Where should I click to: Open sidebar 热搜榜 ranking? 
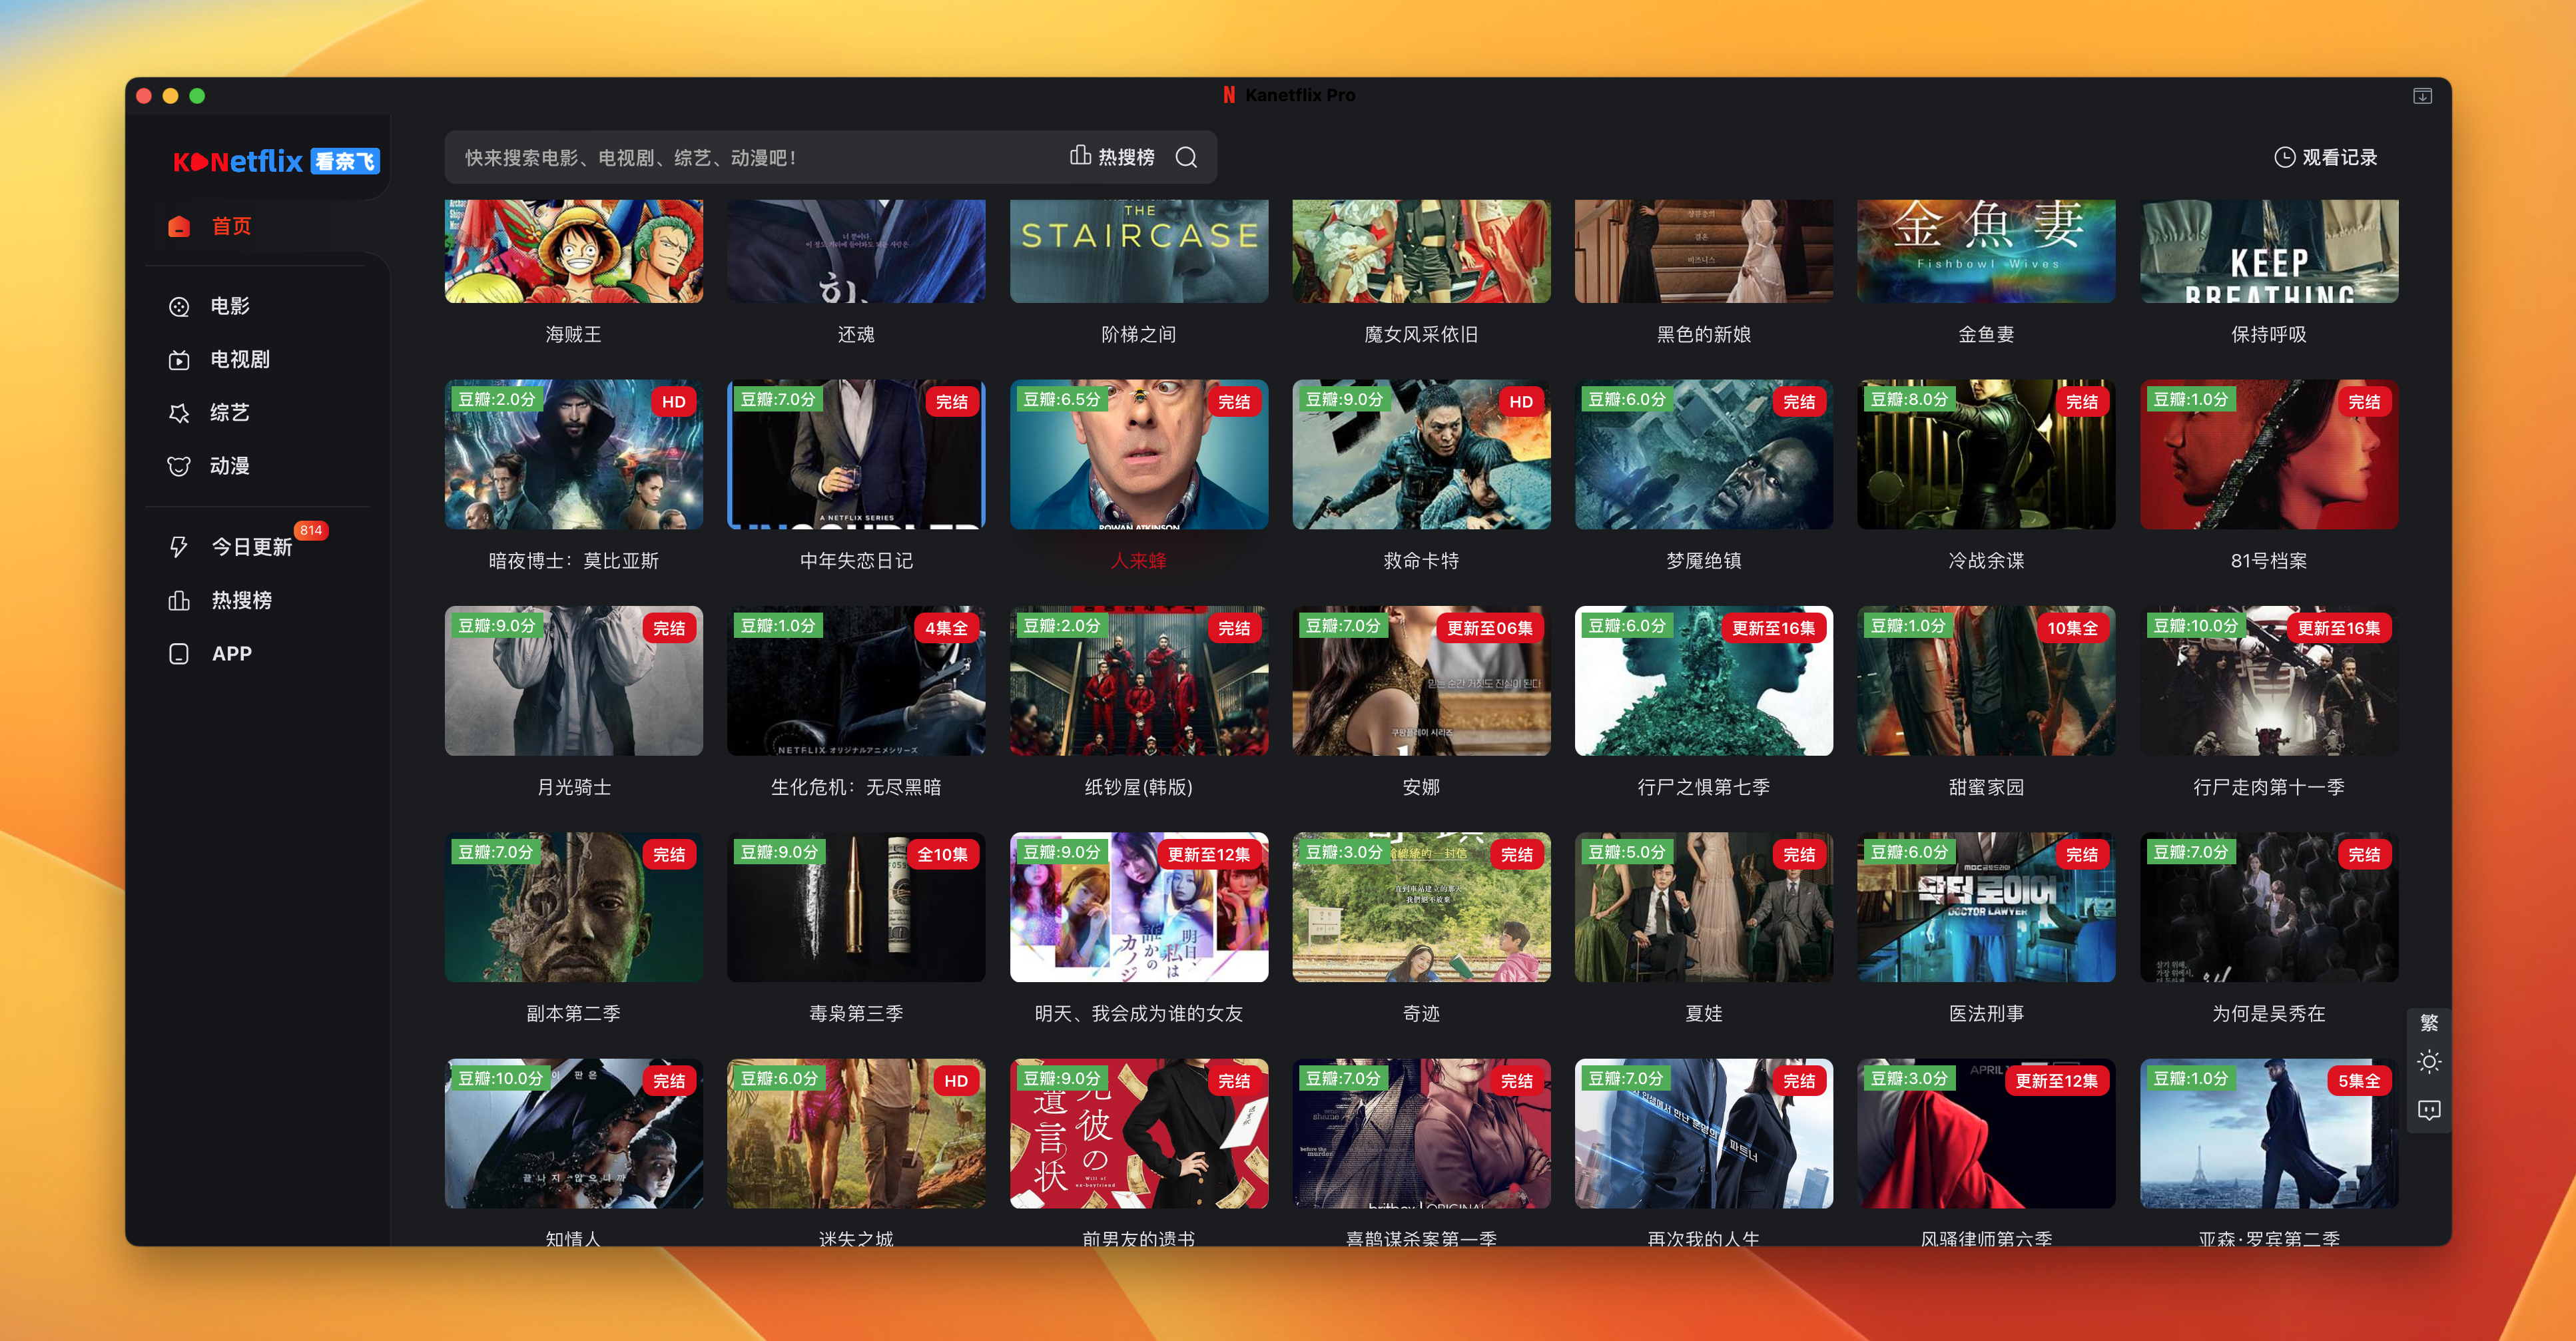click(x=241, y=600)
